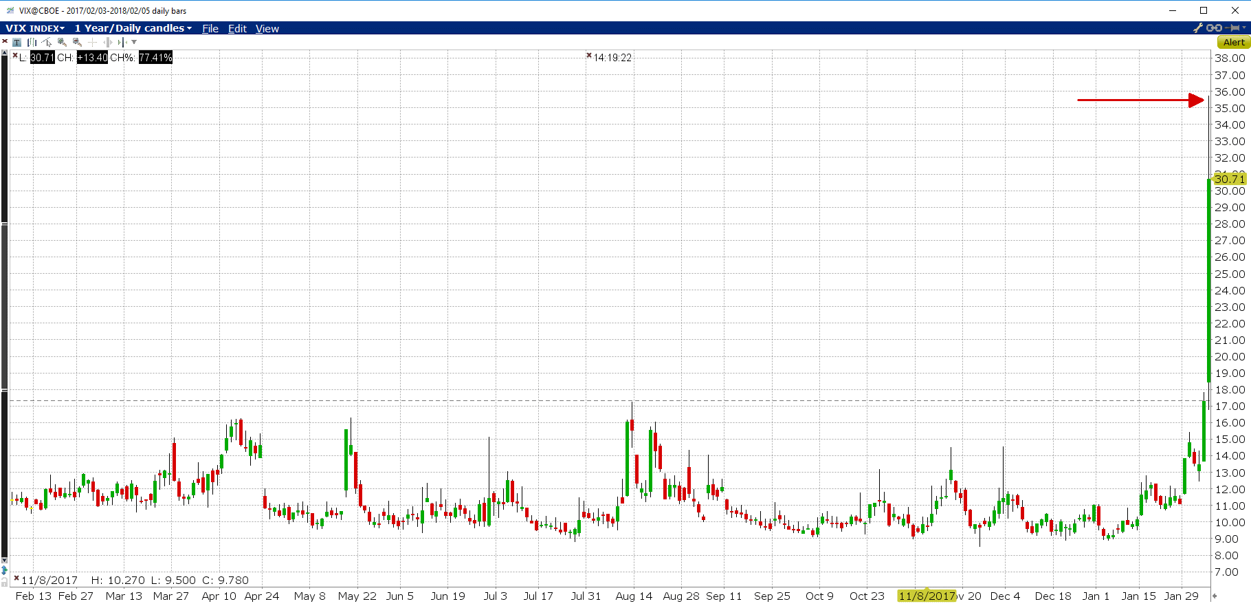
Task: Close the 11/8/2017 OHLC data label
Action: [x=16, y=578]
